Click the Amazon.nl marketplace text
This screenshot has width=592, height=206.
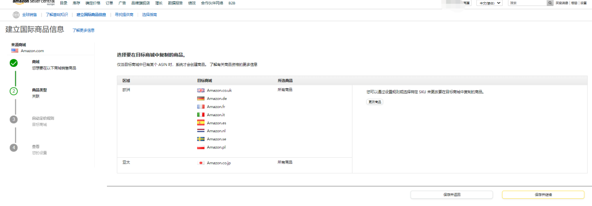click(216, 131)
